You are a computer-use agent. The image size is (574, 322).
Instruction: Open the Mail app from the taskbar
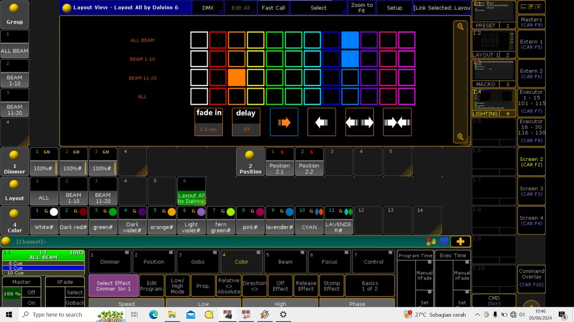(x=191, y=314)
